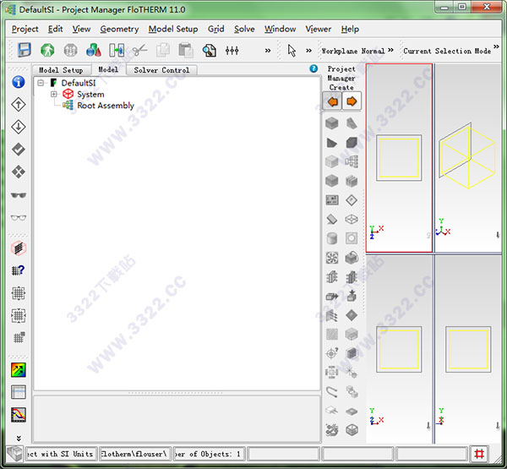
Task: Create a fan from the palette
Action: [332, 258]
